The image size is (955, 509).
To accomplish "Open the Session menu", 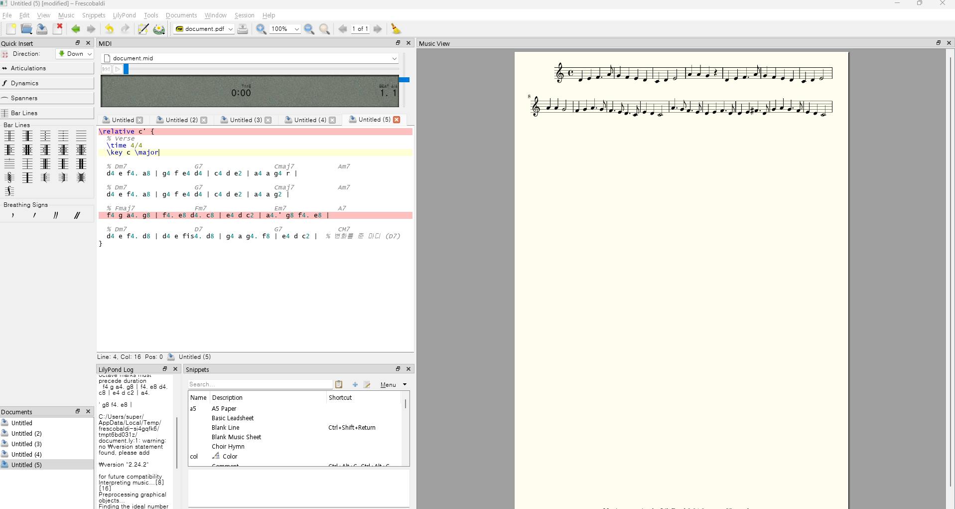I will point(244,15).
